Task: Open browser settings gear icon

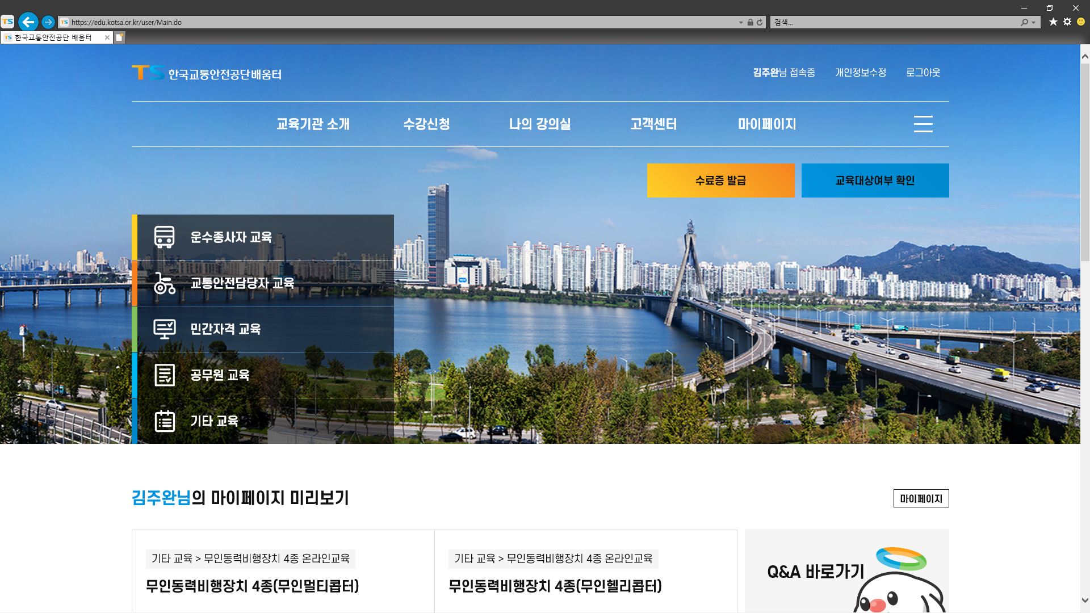Action: (1067, 22)
